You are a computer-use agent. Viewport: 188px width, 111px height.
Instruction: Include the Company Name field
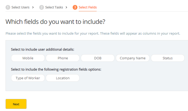tap(132, 58)
